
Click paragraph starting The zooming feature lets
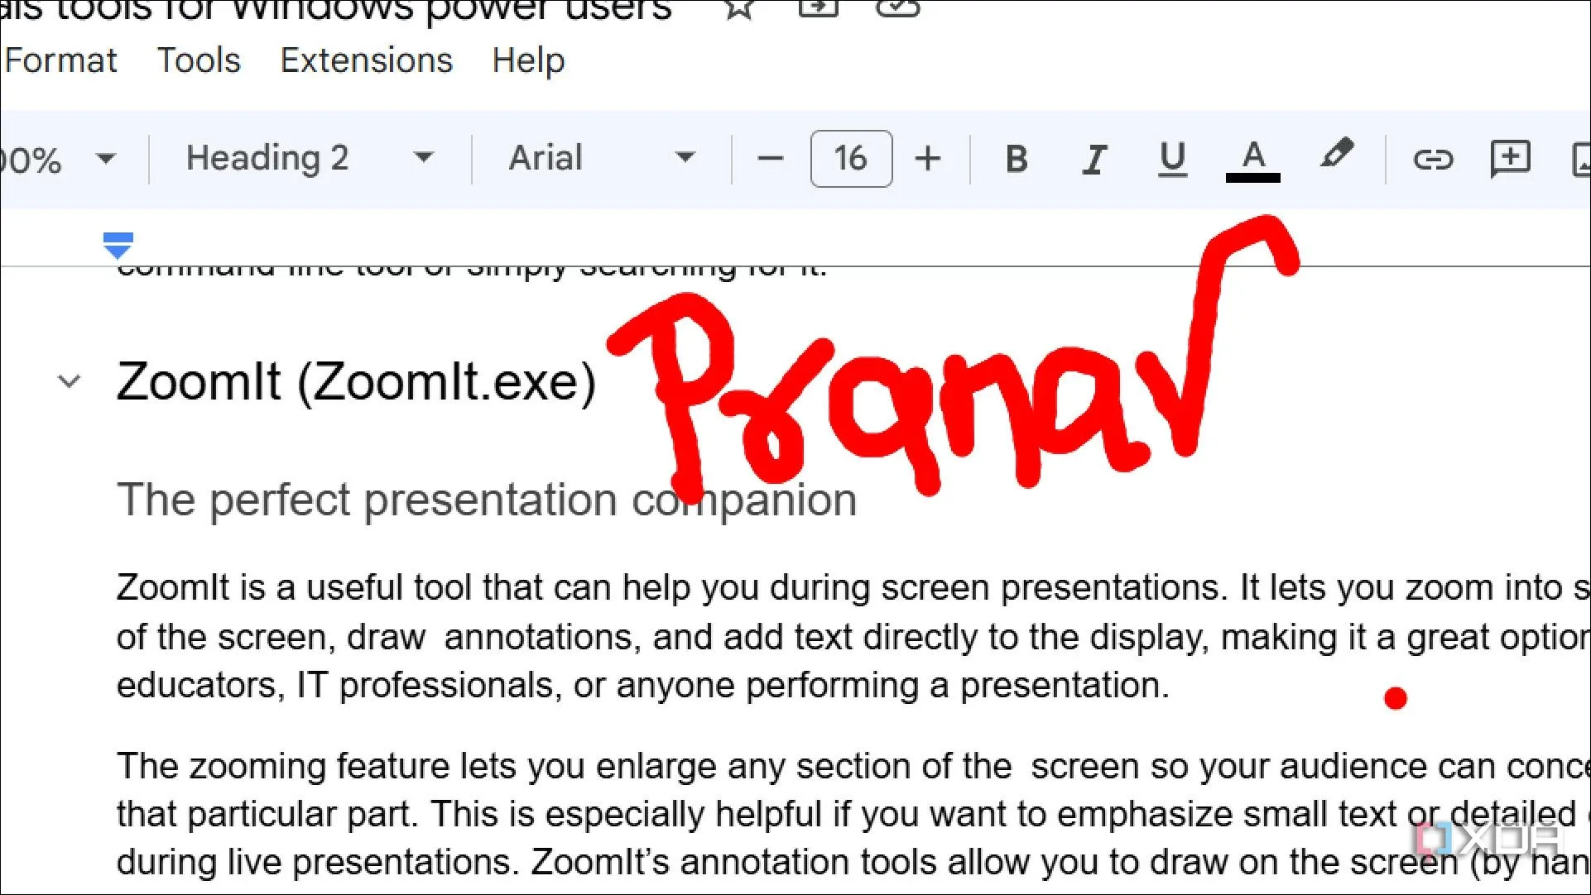point(853,814)
